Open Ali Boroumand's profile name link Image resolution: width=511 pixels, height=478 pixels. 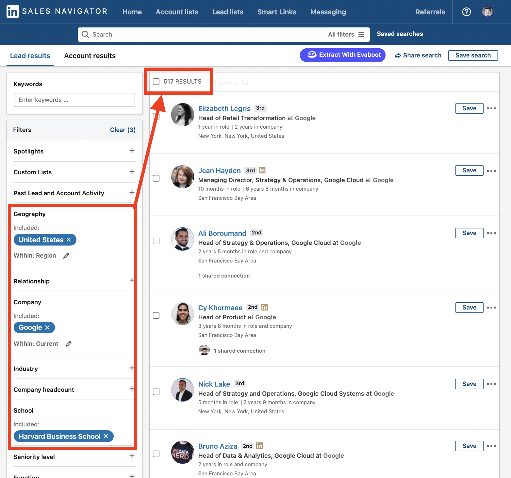click(222, 233)
